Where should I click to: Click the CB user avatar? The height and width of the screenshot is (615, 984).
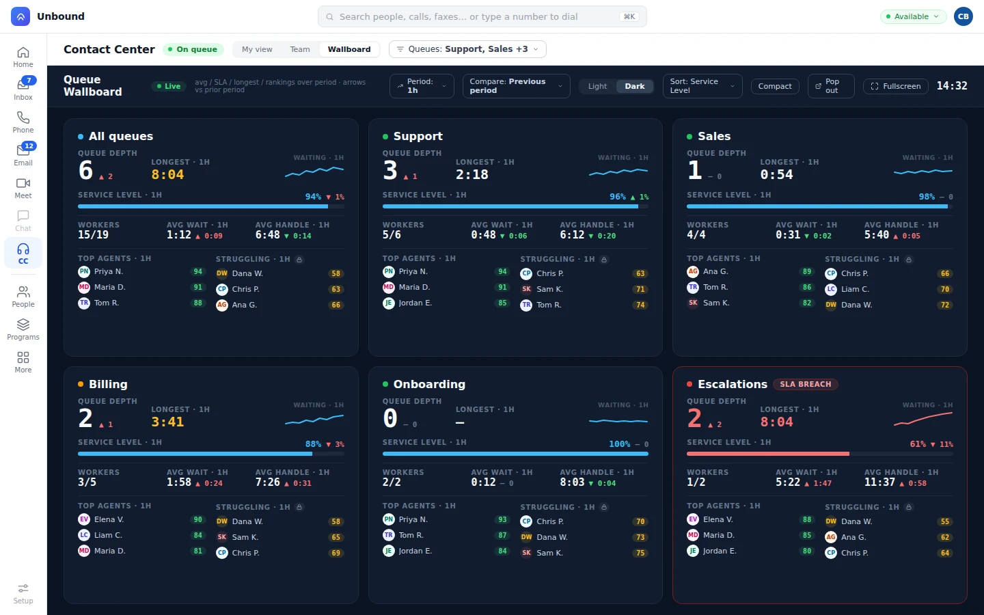(x=963, y=16)
